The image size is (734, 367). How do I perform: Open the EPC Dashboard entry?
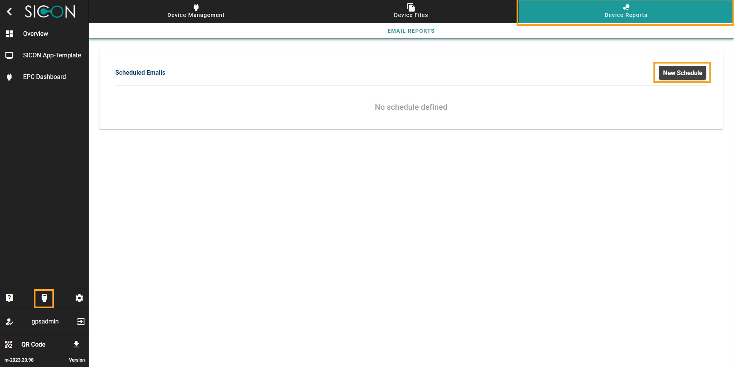pyautogui.click(x=44, y=77)
